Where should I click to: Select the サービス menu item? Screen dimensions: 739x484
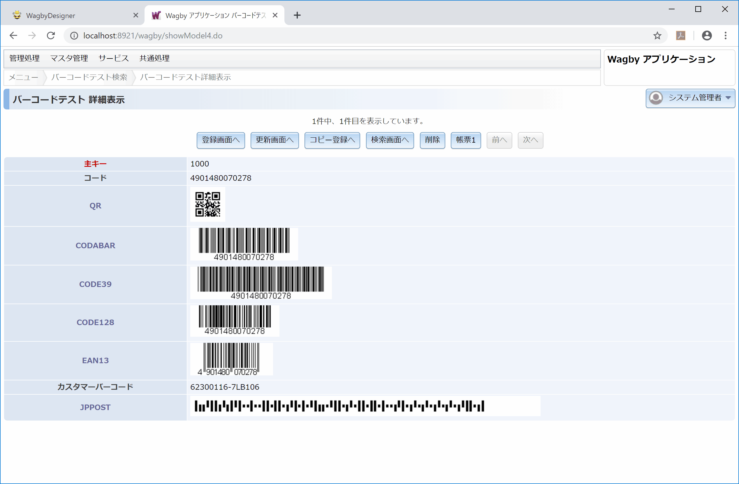[x=113, y=59]
